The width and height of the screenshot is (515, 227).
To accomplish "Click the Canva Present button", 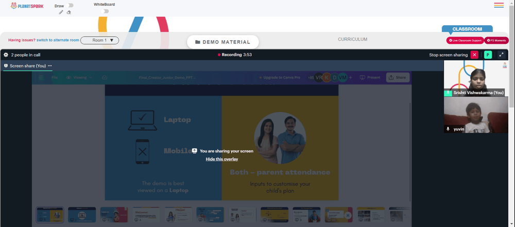I will 370,78.
